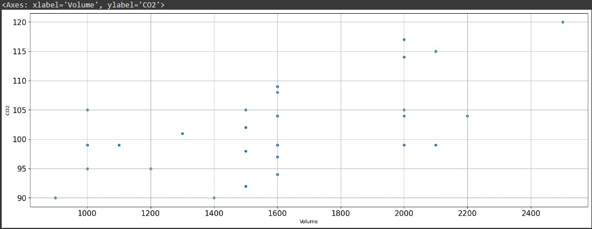Select the point at Volume 1000, CO2 105
592x229 pixels.
click(87, 110)
